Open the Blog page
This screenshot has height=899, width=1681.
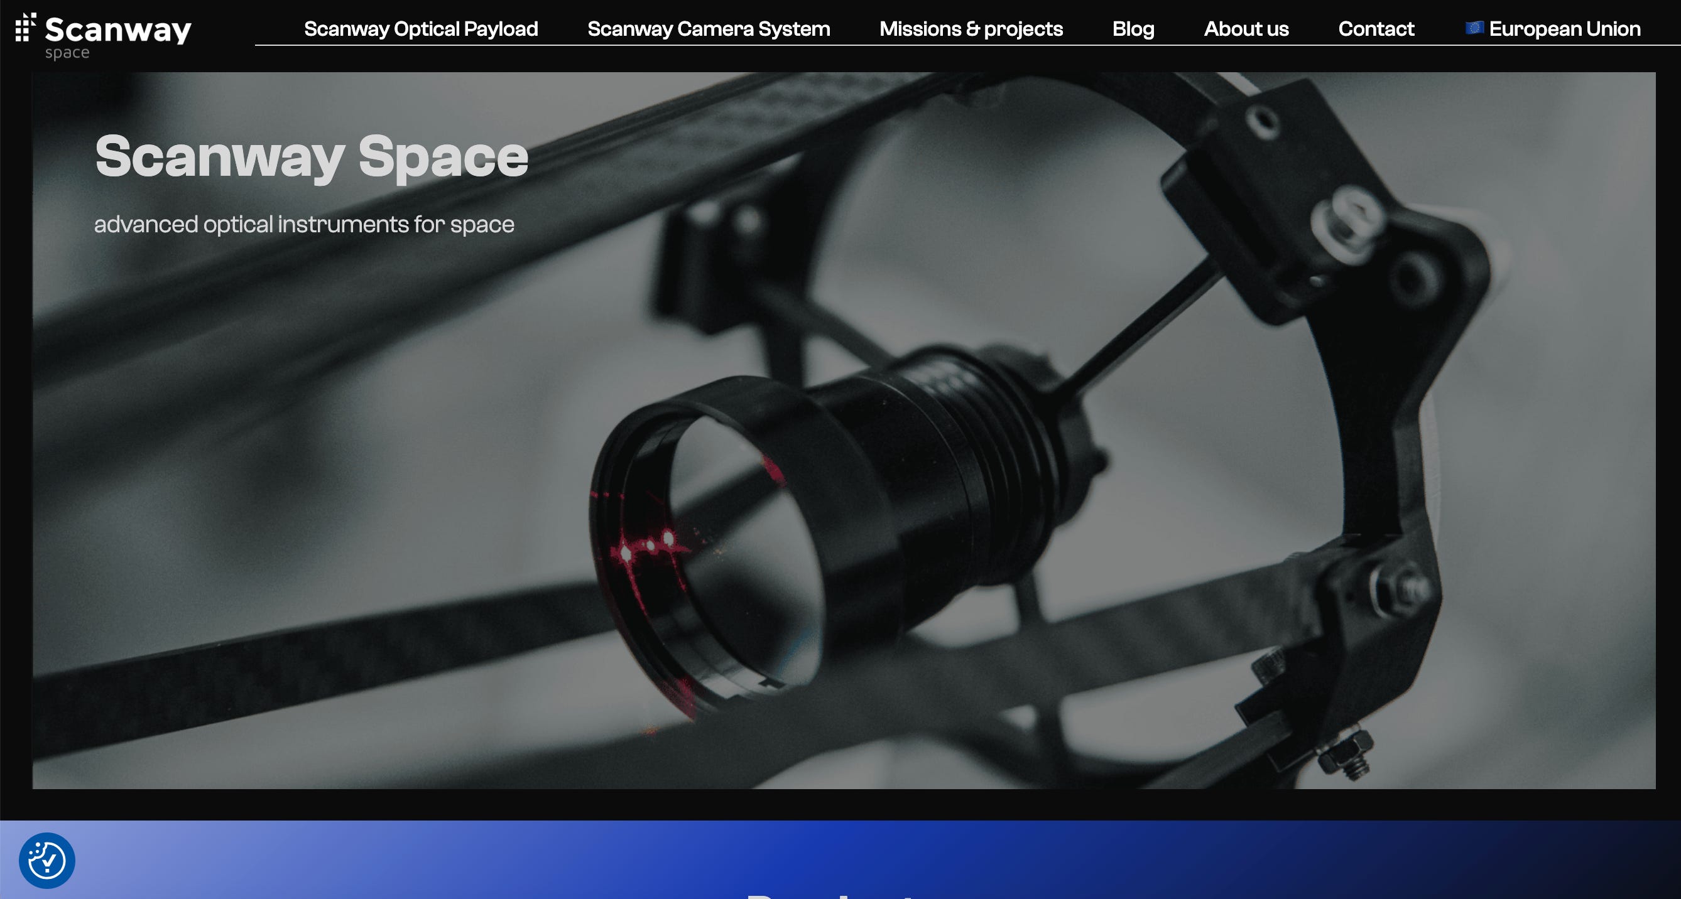(x=1133, y=29)
